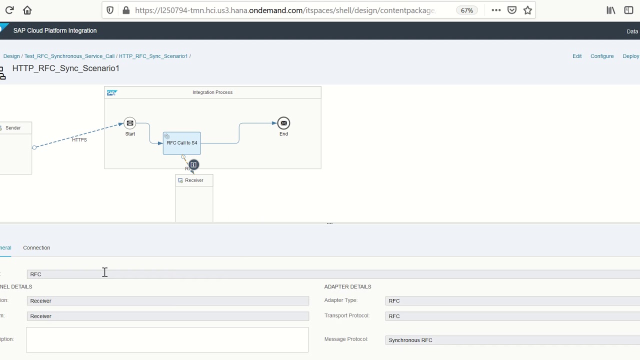This screenshot has width=640, height=360.
Task: Click the tracking protection shield icon
Action: [110, 10]
